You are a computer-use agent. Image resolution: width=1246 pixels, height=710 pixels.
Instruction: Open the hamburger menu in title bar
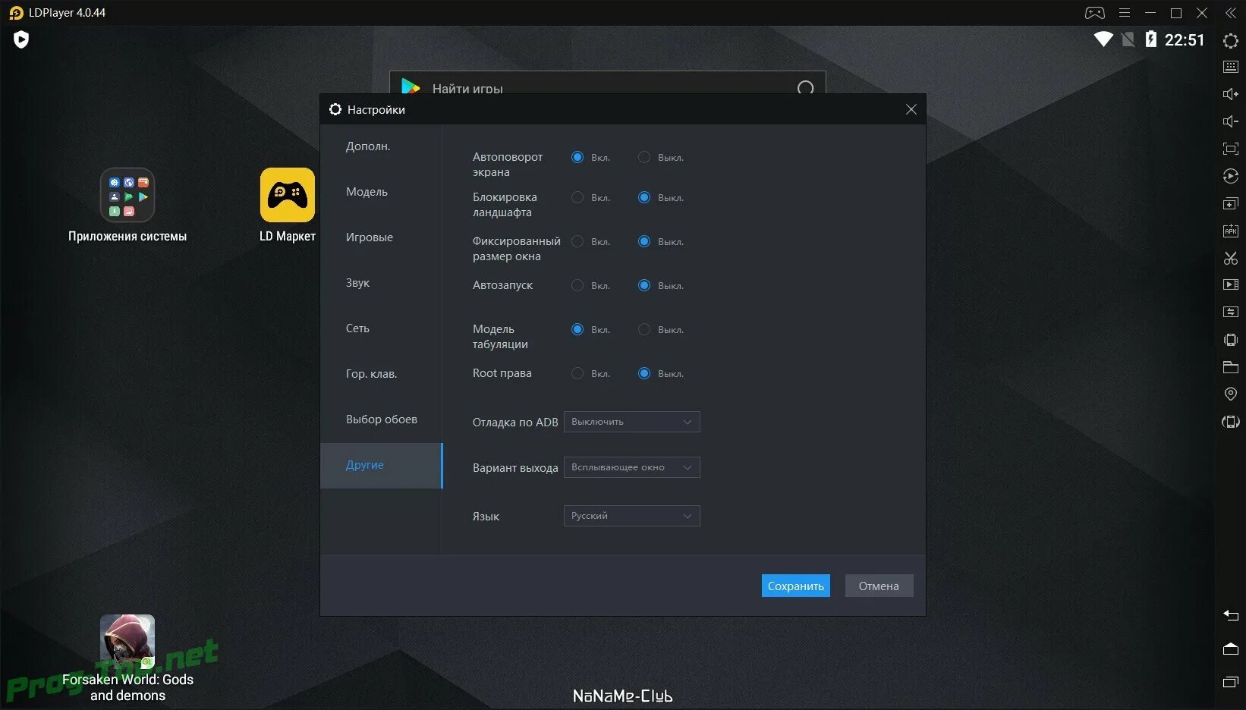[x=1125, y=13]
